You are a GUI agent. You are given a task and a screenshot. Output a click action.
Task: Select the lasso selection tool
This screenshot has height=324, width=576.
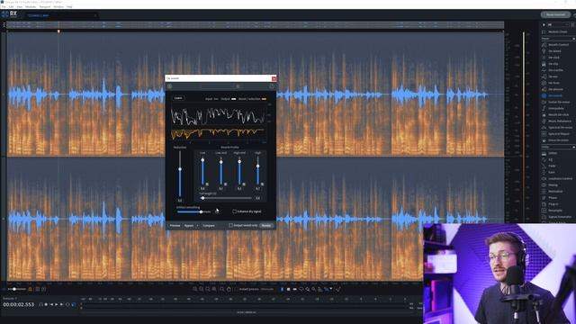point(301,290)
